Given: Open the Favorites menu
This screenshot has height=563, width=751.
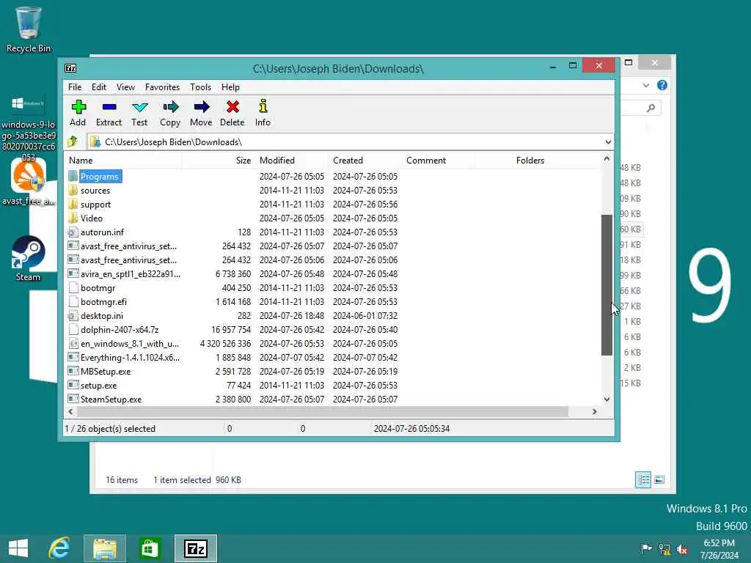Looking at the screenshot, I should (x=162, y=87).
